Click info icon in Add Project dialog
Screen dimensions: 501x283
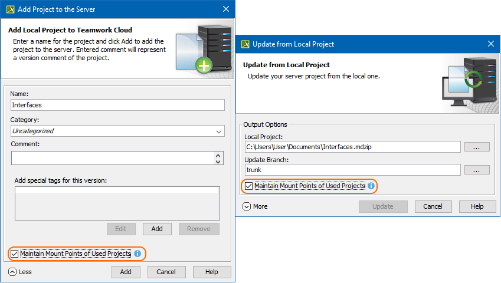coord(137,254)
